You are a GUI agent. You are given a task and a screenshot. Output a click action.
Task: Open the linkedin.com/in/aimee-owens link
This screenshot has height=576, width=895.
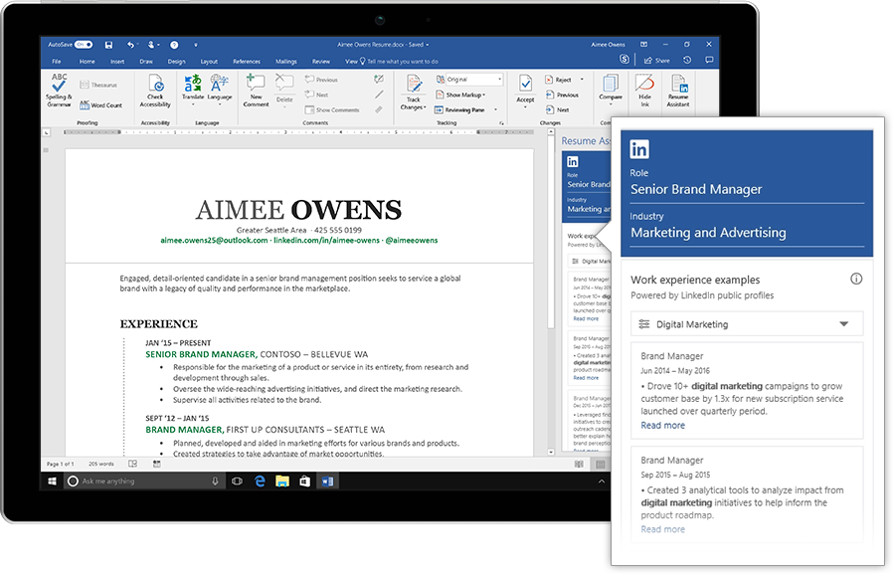[326, 241]
